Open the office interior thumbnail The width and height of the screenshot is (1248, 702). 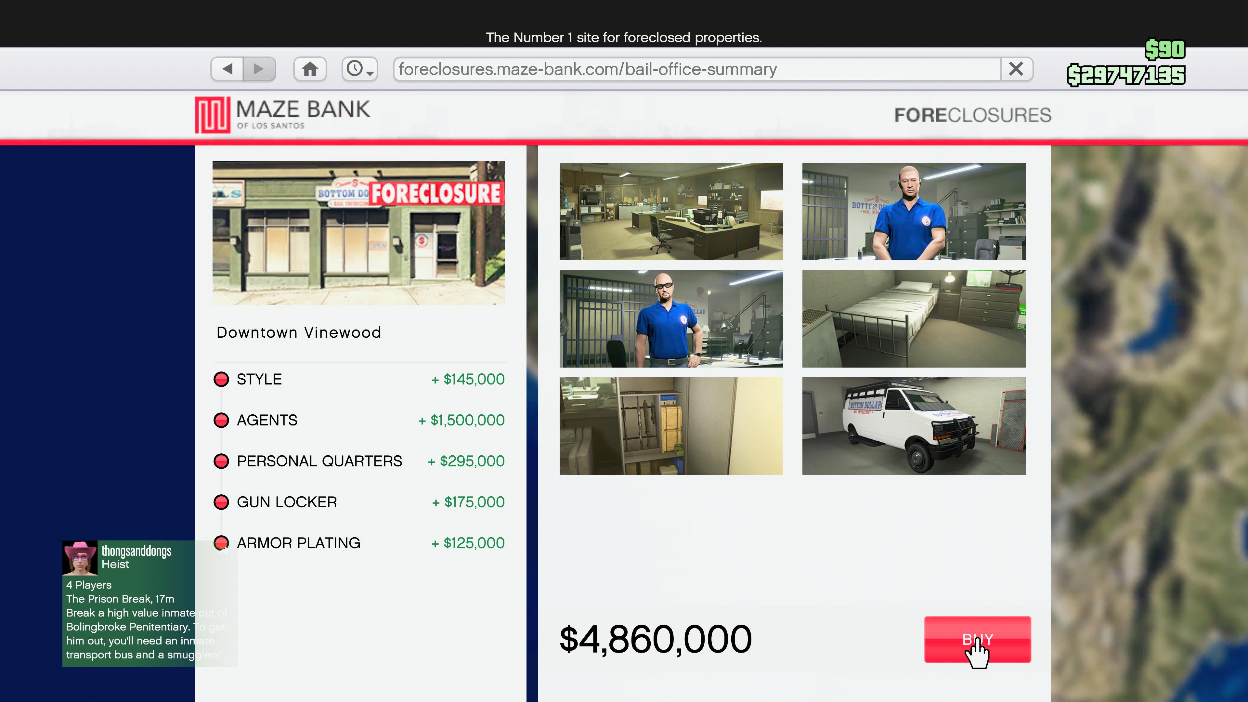click(671, 211)
